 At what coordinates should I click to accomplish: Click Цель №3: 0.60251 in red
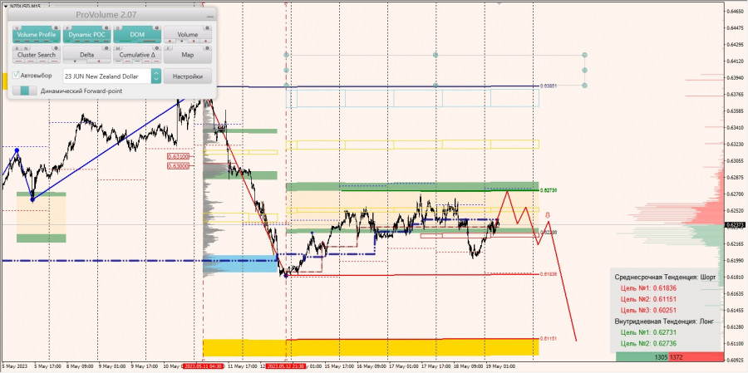(648, 310)
